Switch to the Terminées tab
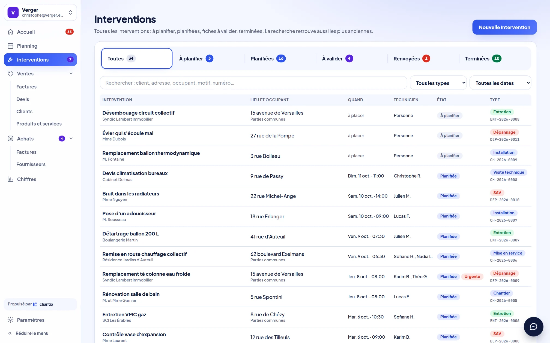 (494, 59)
